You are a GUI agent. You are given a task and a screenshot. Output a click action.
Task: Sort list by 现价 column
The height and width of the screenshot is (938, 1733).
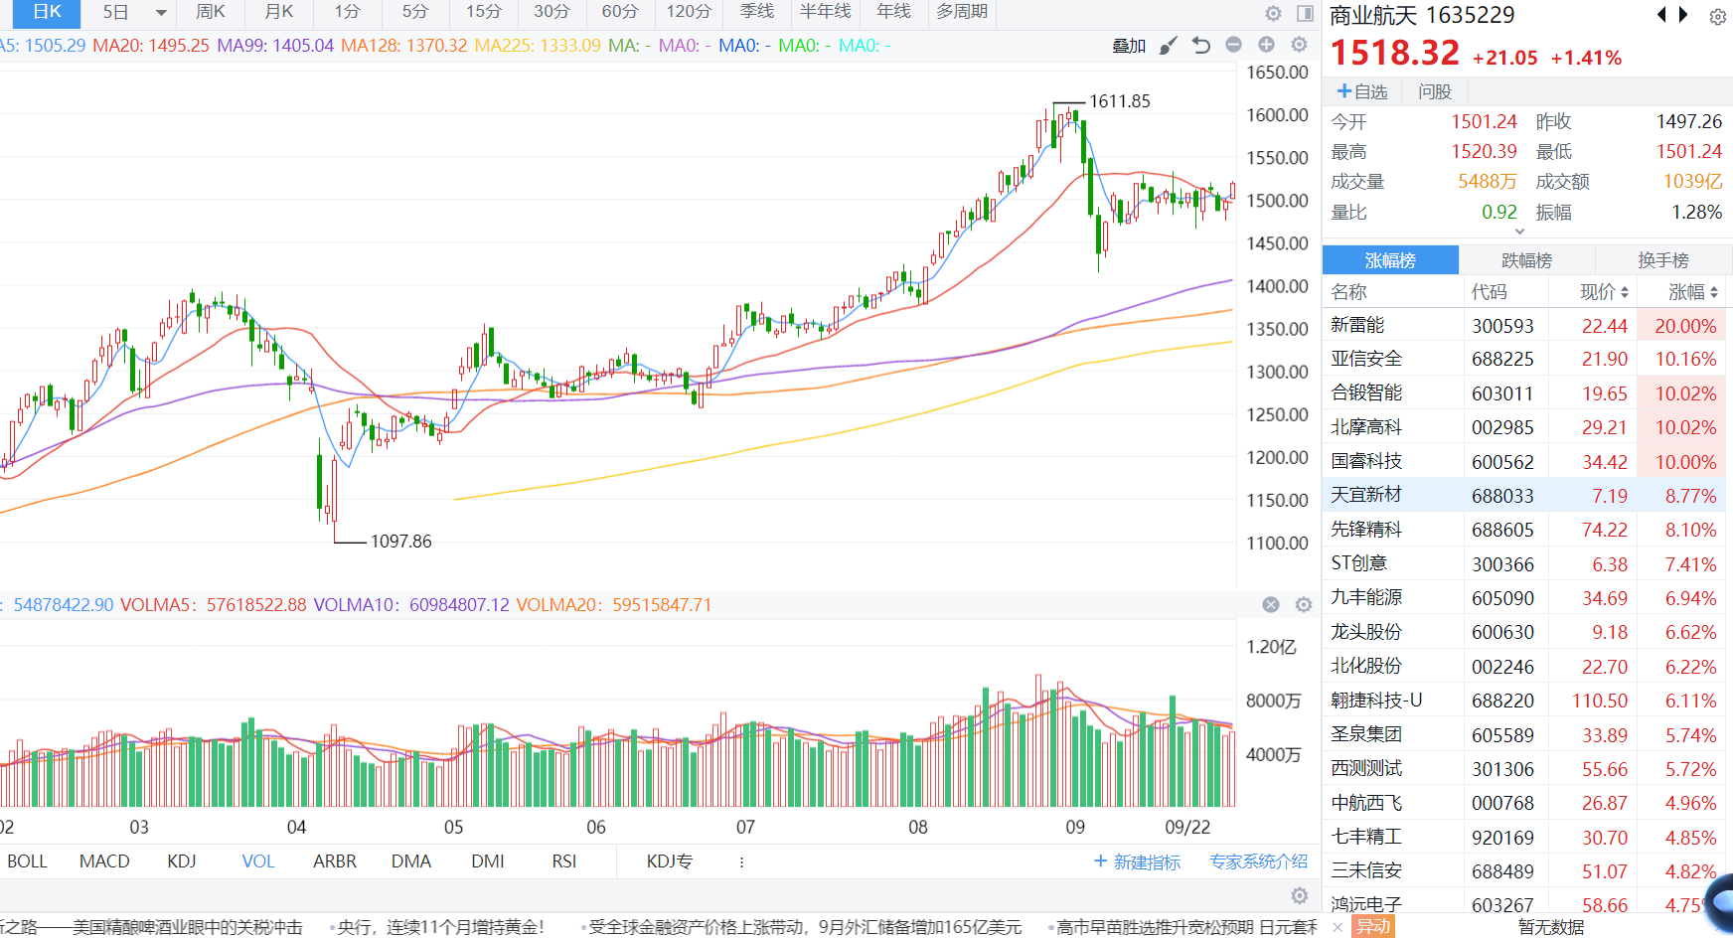tap(1604, 292)
